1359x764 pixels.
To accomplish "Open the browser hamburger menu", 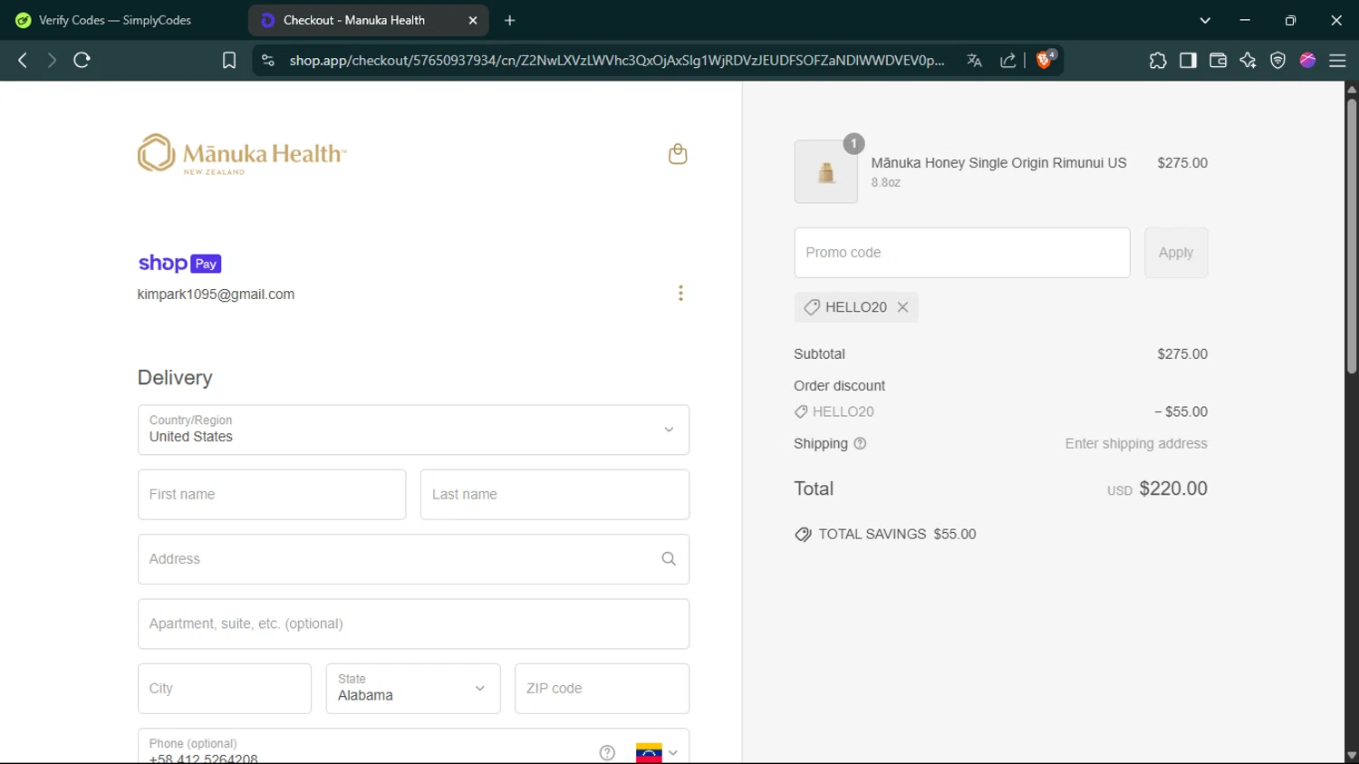I will 1337,60.
